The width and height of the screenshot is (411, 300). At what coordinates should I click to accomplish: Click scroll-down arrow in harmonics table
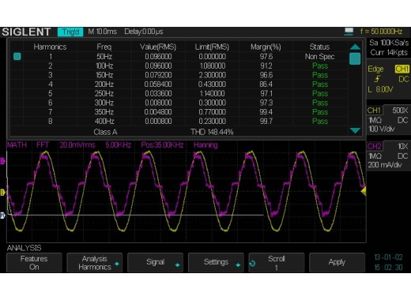[x=355, y=130]
